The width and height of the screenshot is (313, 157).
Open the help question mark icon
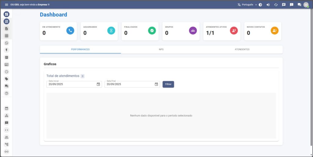pos(6,93)
